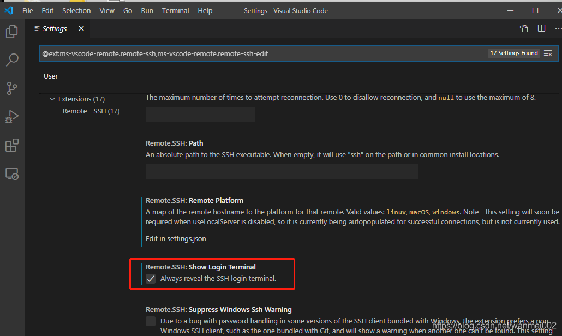
Task: Maximize the Visual Studio Code window
Action: coord(535,10)
